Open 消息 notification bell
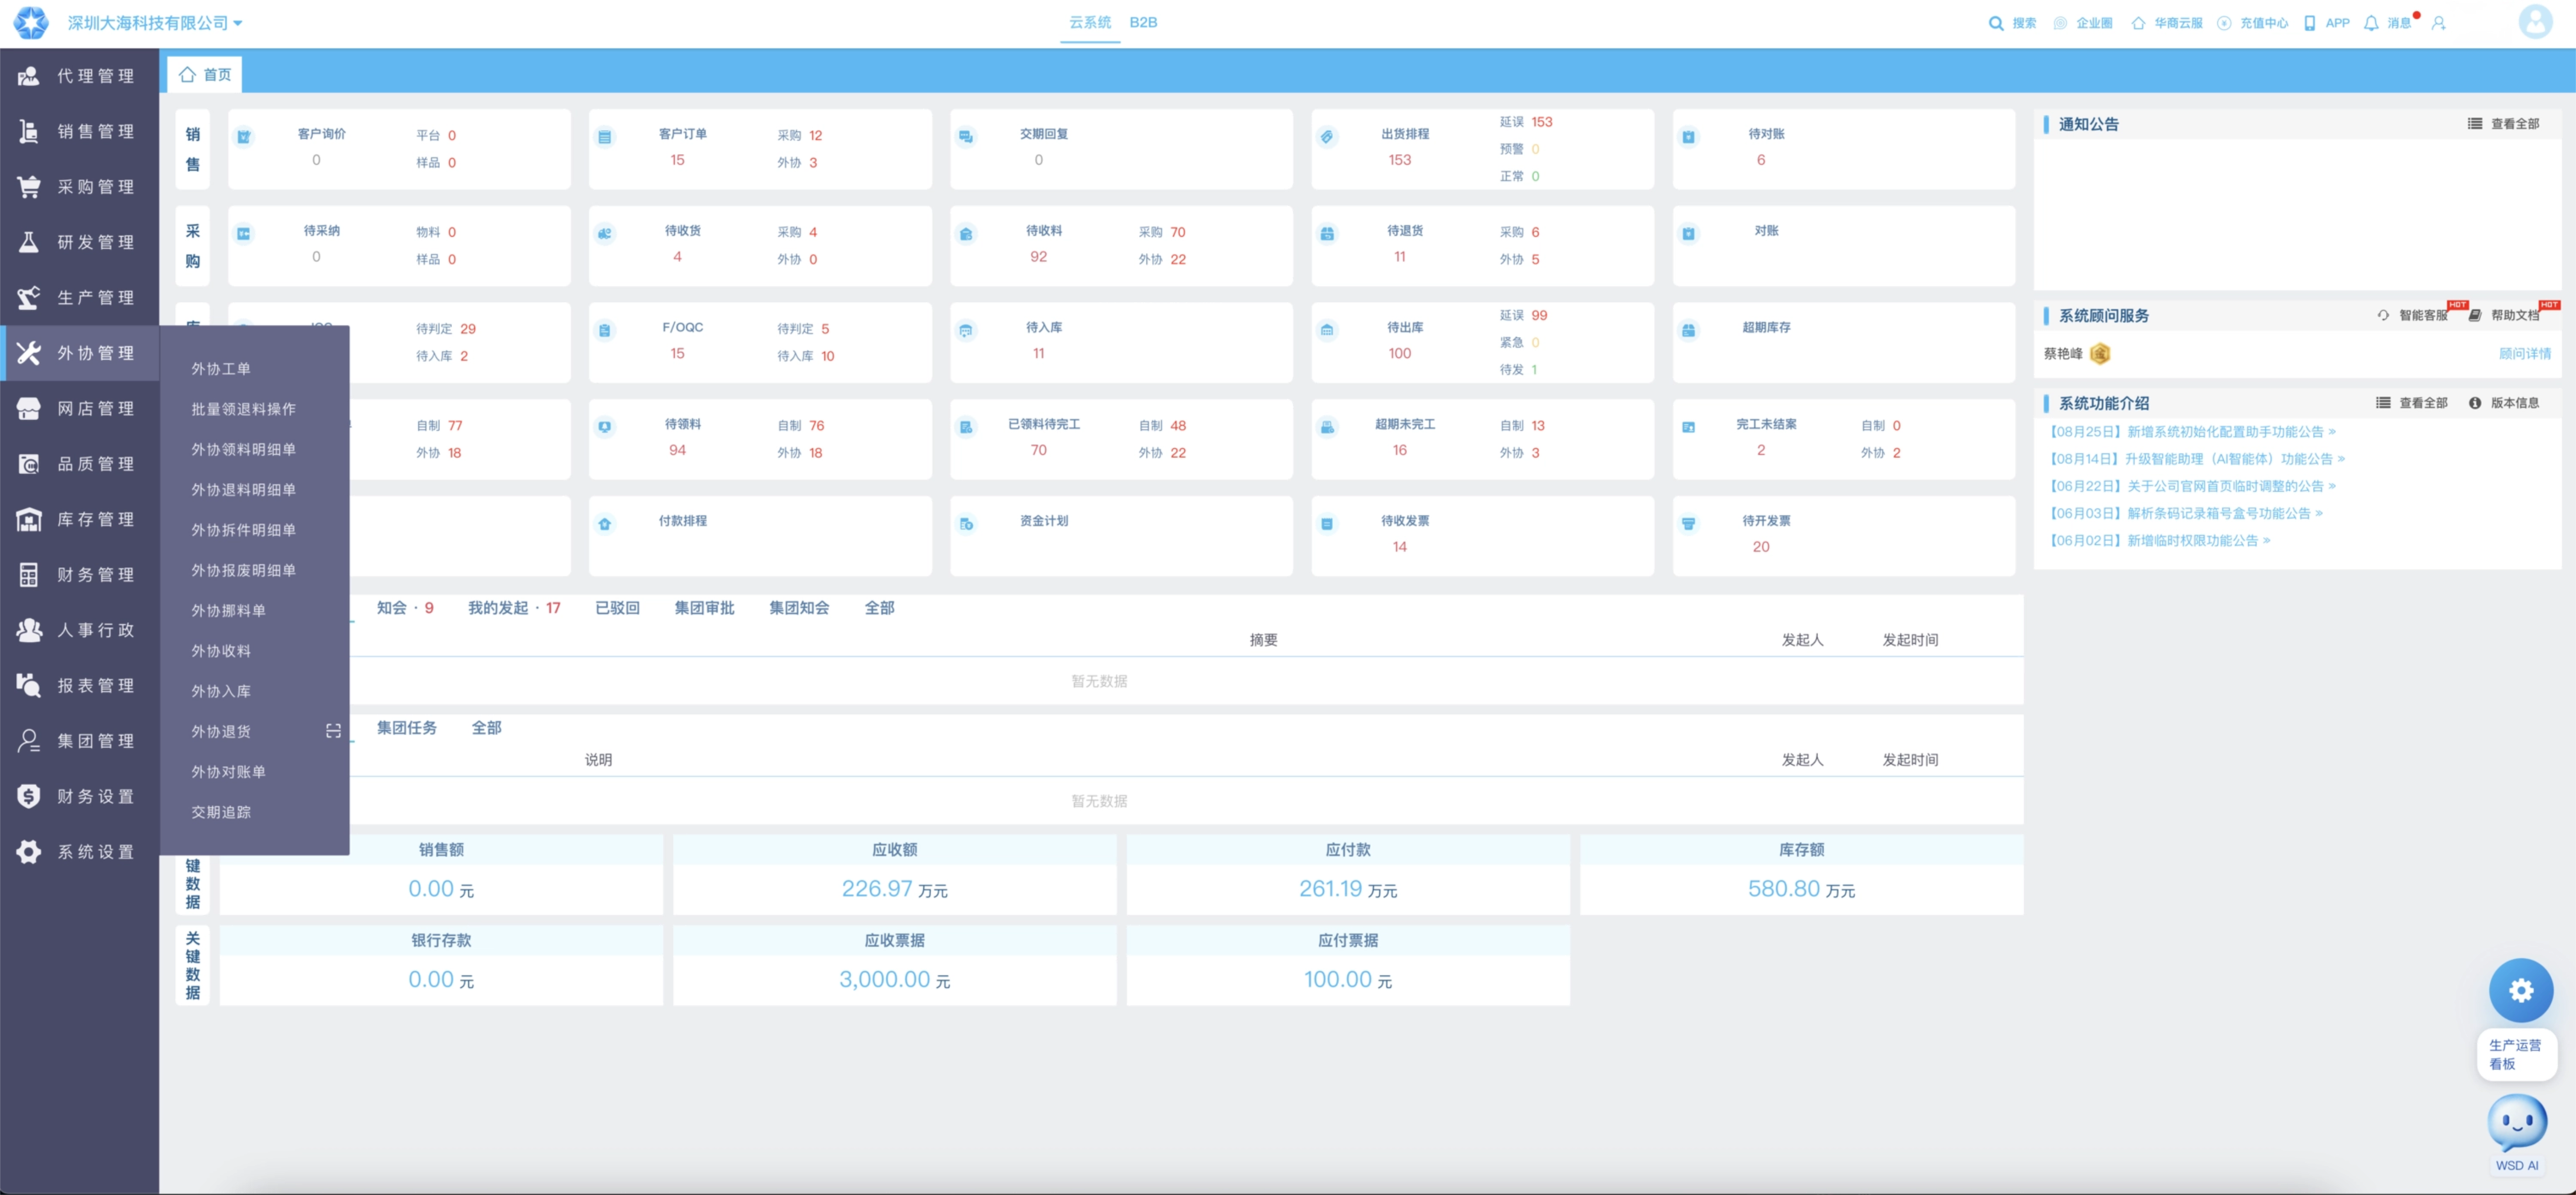The width and height of the screenshot is (2576, 1195). [x=2370, y=23]
